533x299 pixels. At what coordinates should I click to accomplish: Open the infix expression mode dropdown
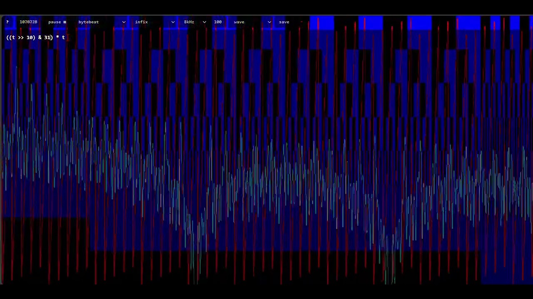pyautogui.click(x=155, y=22)
